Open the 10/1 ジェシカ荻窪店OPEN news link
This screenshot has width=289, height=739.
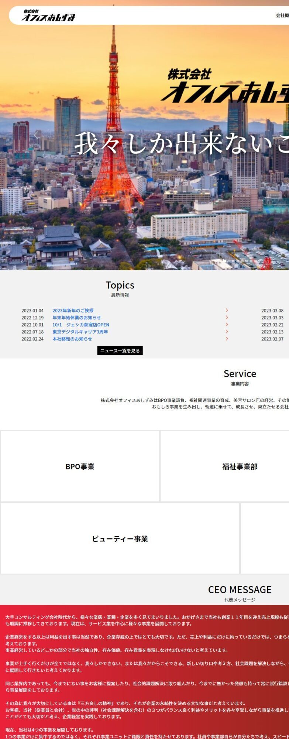click(x=81, y=325)
